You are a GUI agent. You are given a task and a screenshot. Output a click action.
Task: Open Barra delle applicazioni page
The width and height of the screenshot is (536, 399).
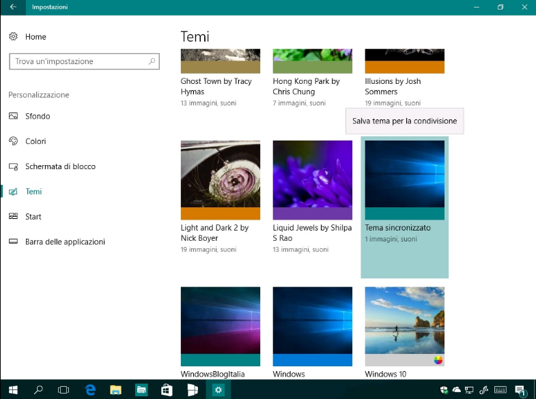click(x=65, y=241)
